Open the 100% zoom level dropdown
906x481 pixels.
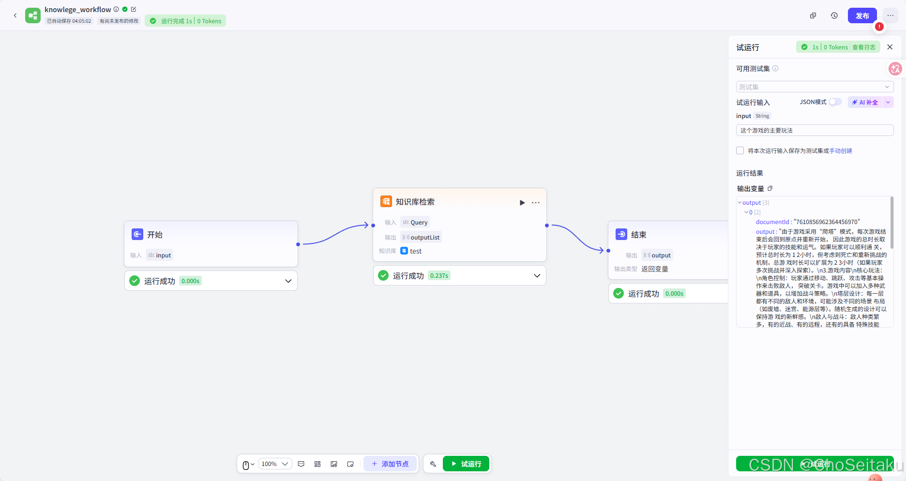coord(275,464)
